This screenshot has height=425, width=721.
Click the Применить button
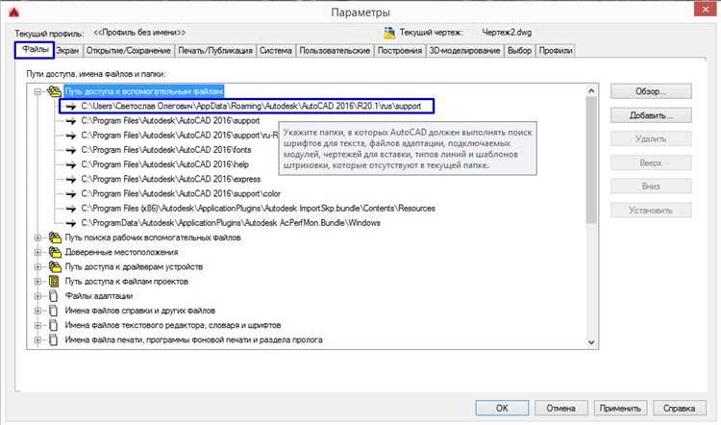coord(620,408)
